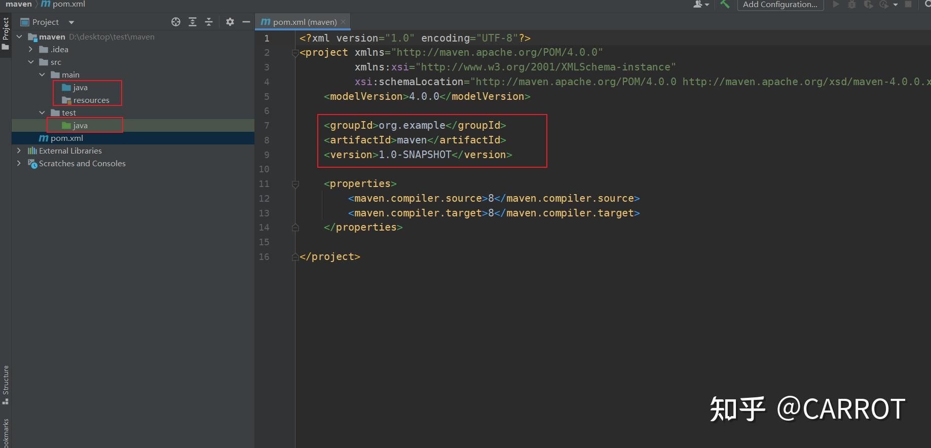Click the Debug bug icon

[852, 5]
